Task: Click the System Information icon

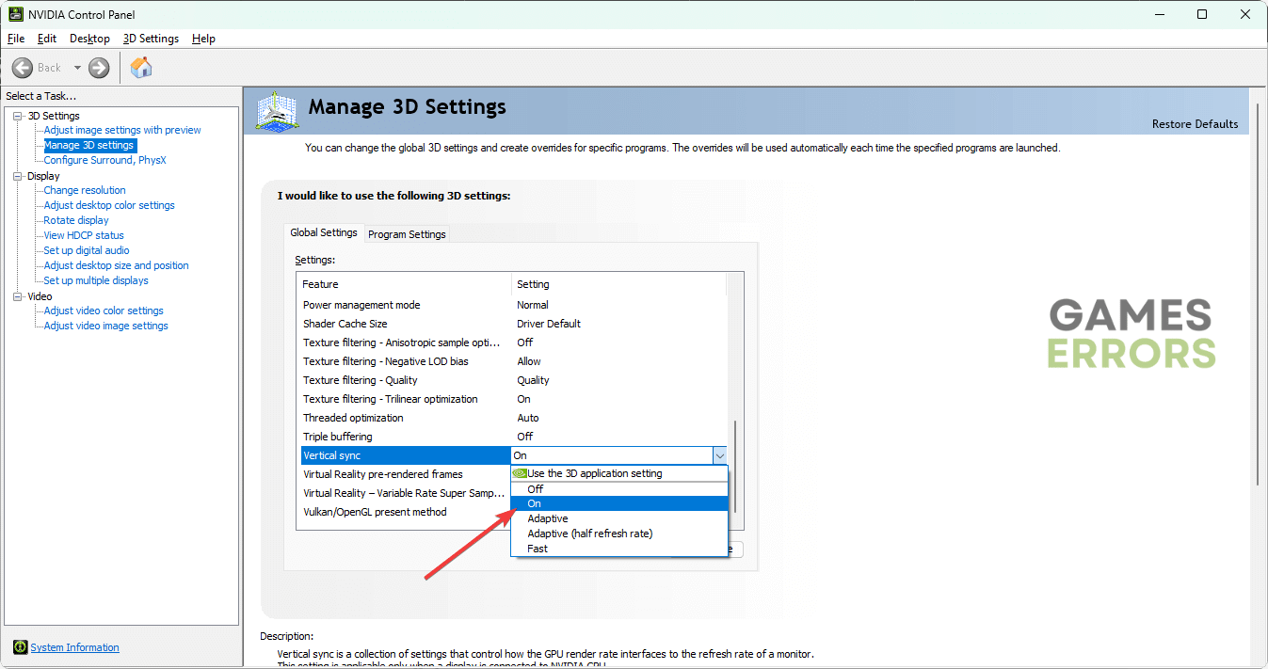Action: (x=21, y=647)
